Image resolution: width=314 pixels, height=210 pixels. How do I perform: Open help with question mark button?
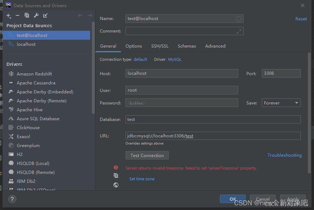(12, 199)
